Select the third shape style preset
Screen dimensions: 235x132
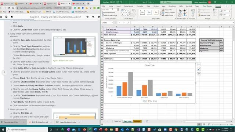(x=156, y=12)
